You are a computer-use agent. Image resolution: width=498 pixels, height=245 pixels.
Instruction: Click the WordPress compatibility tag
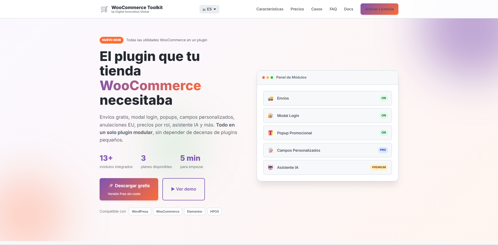140,212
